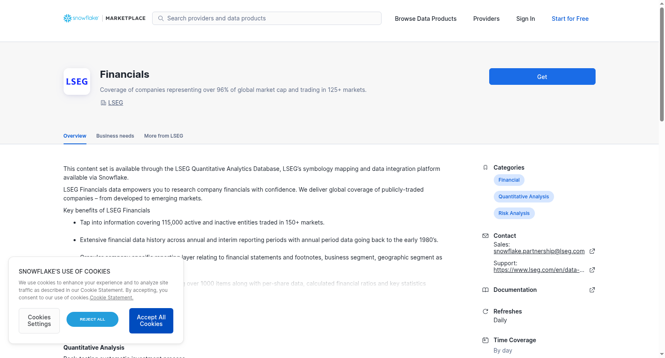The width and height of the screenshot is (665, 358).
Task: Click the 'Coverage of companies representing' subtitle
Action: tap(233, 90)
